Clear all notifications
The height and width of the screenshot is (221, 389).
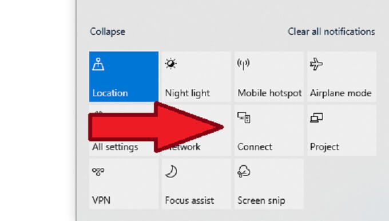[331, 32]
